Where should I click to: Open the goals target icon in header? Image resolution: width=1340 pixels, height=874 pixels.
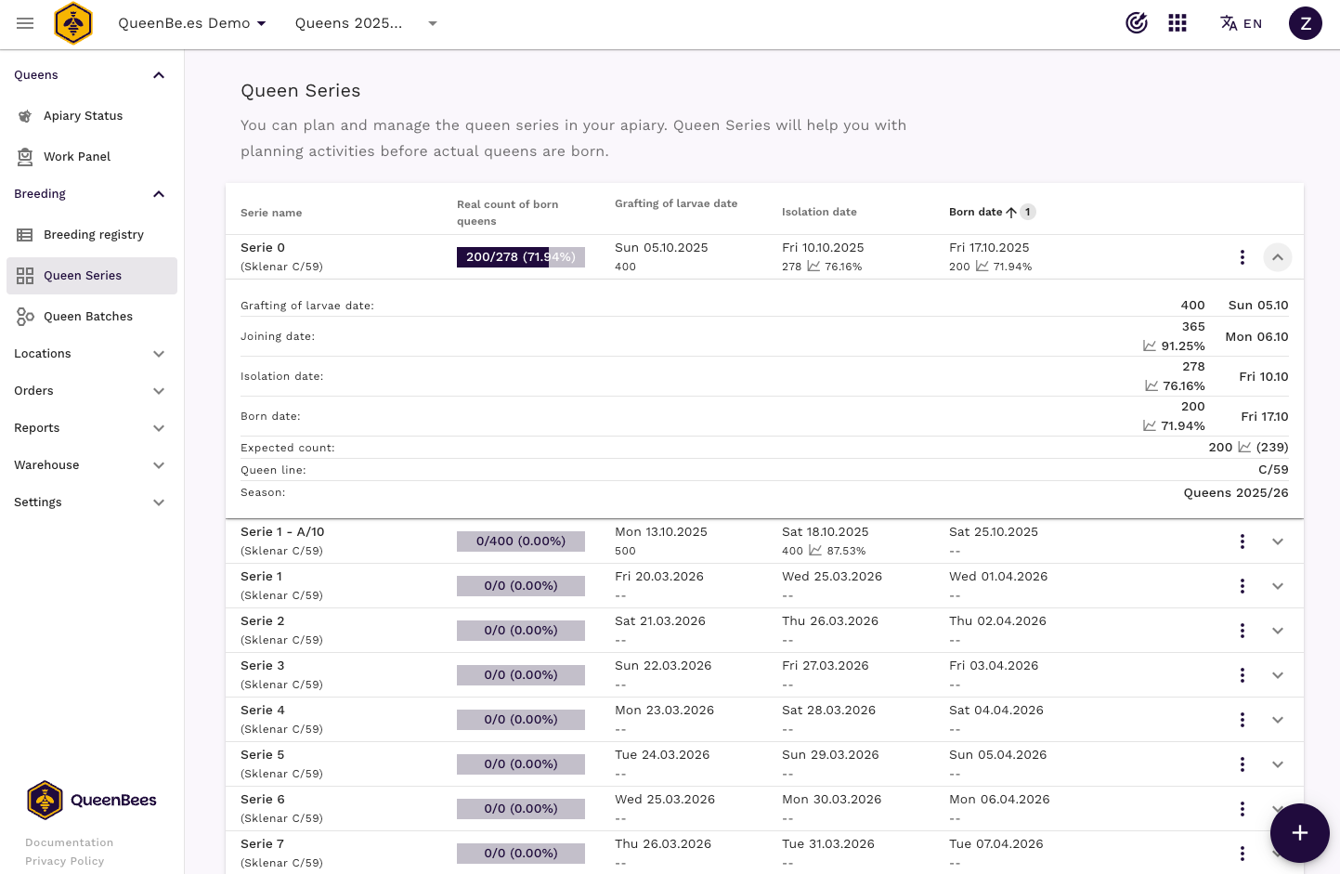pyautogui.click(x=1137, y=23)
